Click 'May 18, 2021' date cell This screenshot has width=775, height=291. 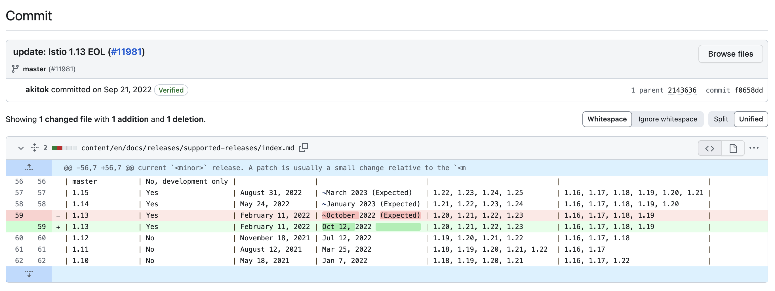pyautogui.click(x=264, y=261)
